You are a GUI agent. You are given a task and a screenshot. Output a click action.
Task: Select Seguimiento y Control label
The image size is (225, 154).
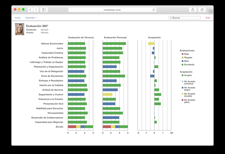coord(51,94)
